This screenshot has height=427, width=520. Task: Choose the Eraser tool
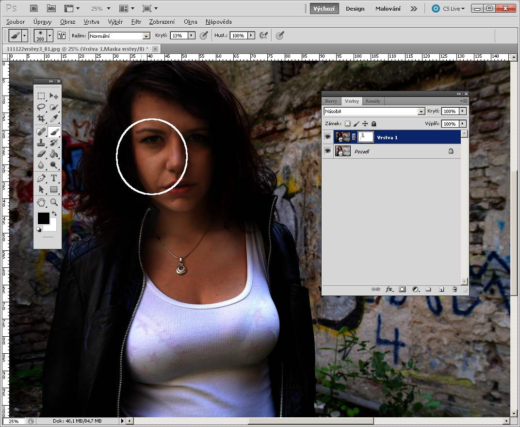[x=41, y=154]
